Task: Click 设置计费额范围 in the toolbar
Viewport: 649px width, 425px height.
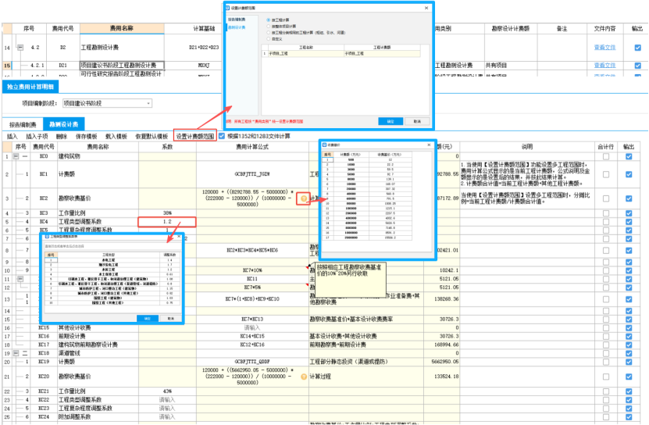Action: click(194, 136)
